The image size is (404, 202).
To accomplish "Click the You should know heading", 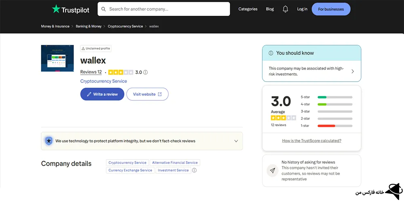I will 295,53.
